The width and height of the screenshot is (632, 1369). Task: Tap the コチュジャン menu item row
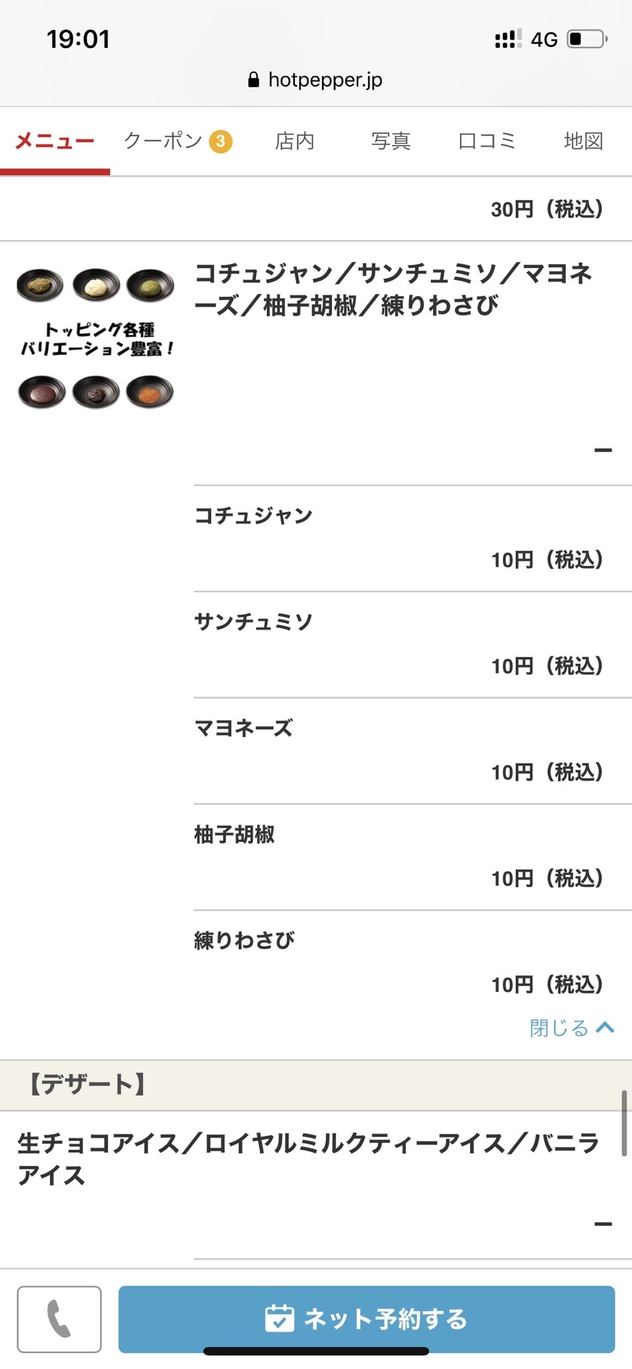pyautogui.click(x=413, y=538)
